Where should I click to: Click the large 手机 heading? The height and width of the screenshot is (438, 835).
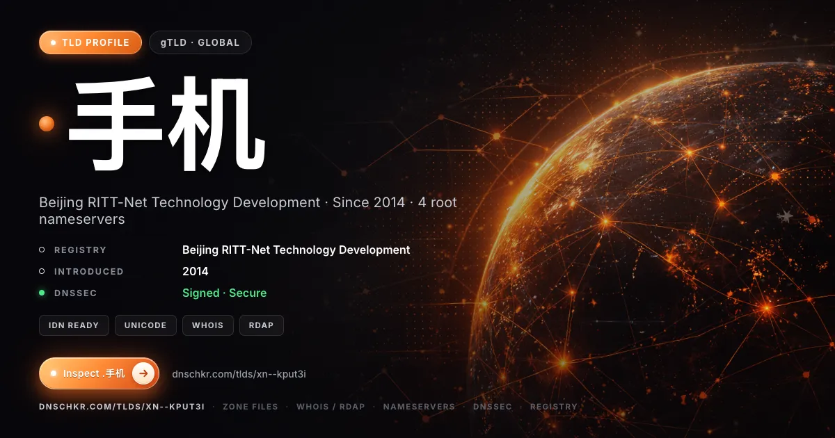click(x=167, y=124)
